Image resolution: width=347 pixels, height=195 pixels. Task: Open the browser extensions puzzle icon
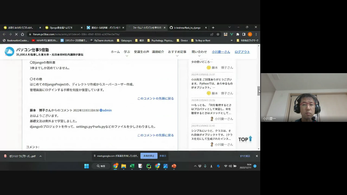[238, 34]
